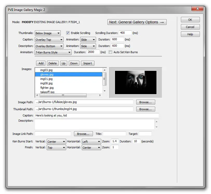Edit Ken Burns Start Zoom 1.4 field
Screen dimensions: 211x194
pyautogui.click(x=115, y=141)
